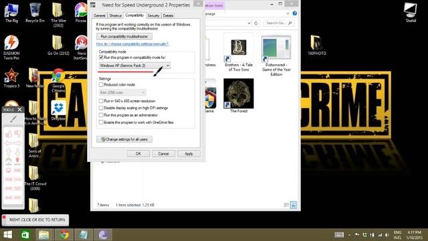Open Action Center flag tray icon
Viewport: 428px width, 241px height.
[357, 235]
